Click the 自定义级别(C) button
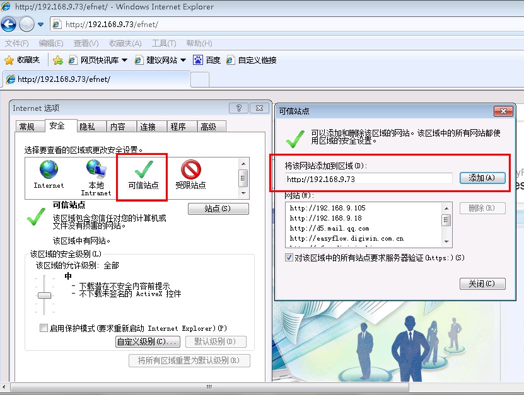 coord(148,341)
